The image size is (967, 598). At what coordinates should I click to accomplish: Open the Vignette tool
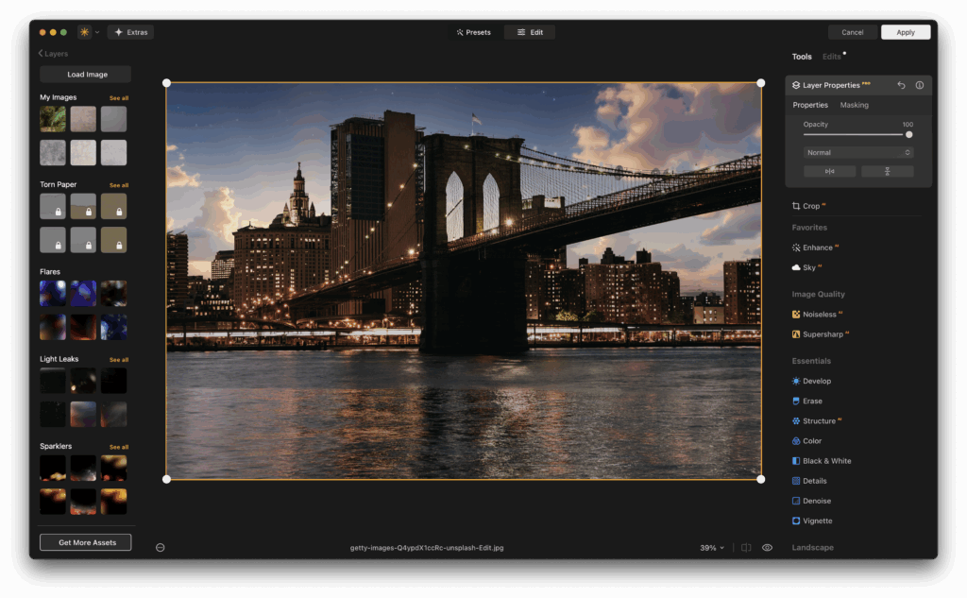click(817, 521)
